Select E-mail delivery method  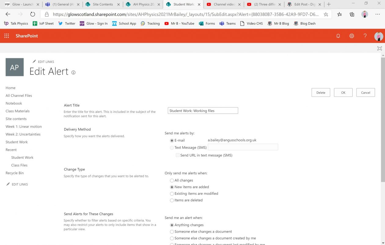pos(172,140)
